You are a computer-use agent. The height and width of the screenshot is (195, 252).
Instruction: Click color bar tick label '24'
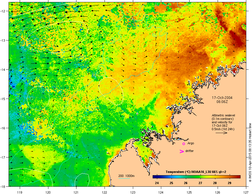pos(157,183)
